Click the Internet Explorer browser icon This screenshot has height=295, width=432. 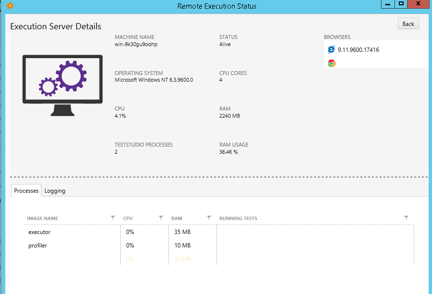tap(331, 49)
